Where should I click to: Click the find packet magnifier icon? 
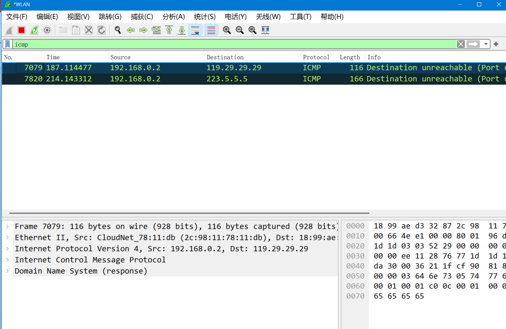(x=118, y=30)
